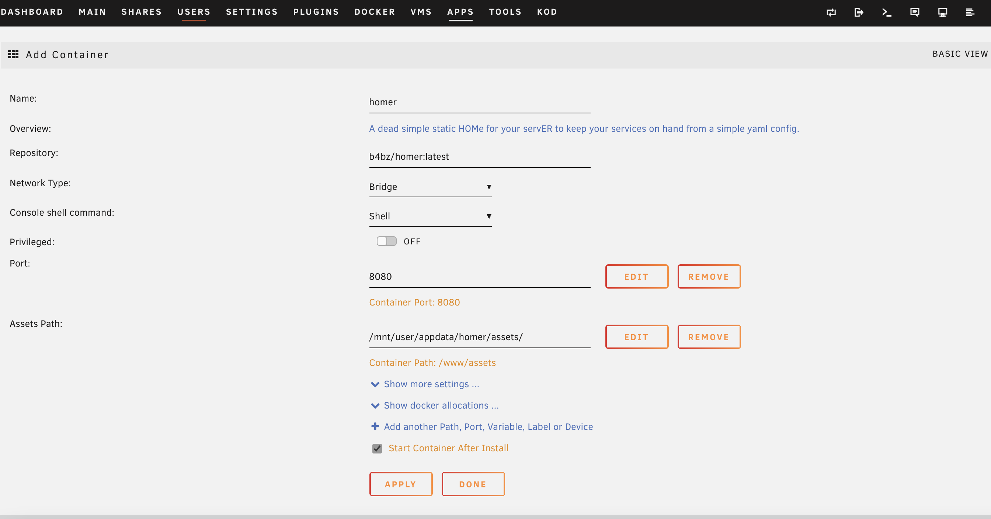Switch to BASIC VIEW toggle
991x519 pixels.
(959, 54)
